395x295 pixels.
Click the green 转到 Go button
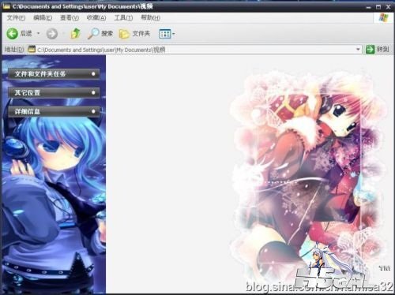(377, 49)
